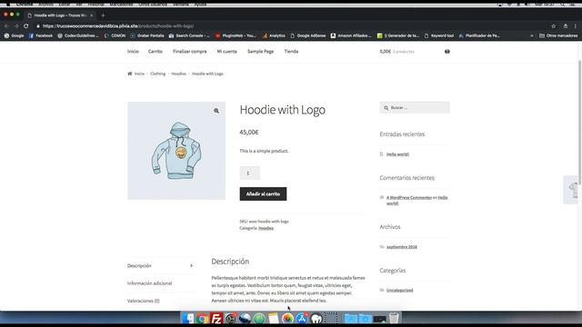
Task: Open Chrome three-dot menu
Action: (x=576, y=26)
